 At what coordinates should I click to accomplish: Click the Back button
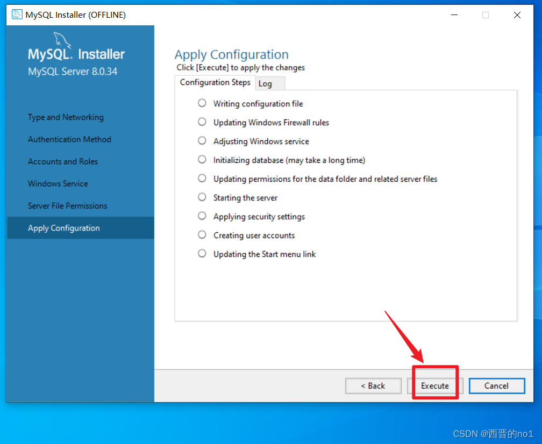373,385
